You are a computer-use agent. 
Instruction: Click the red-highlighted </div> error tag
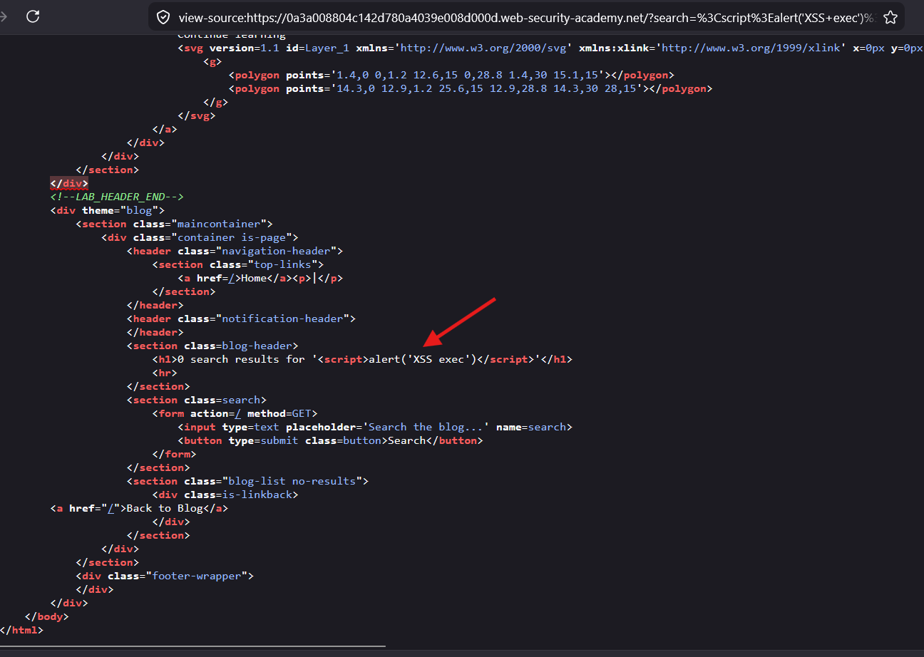click(69, 183)
